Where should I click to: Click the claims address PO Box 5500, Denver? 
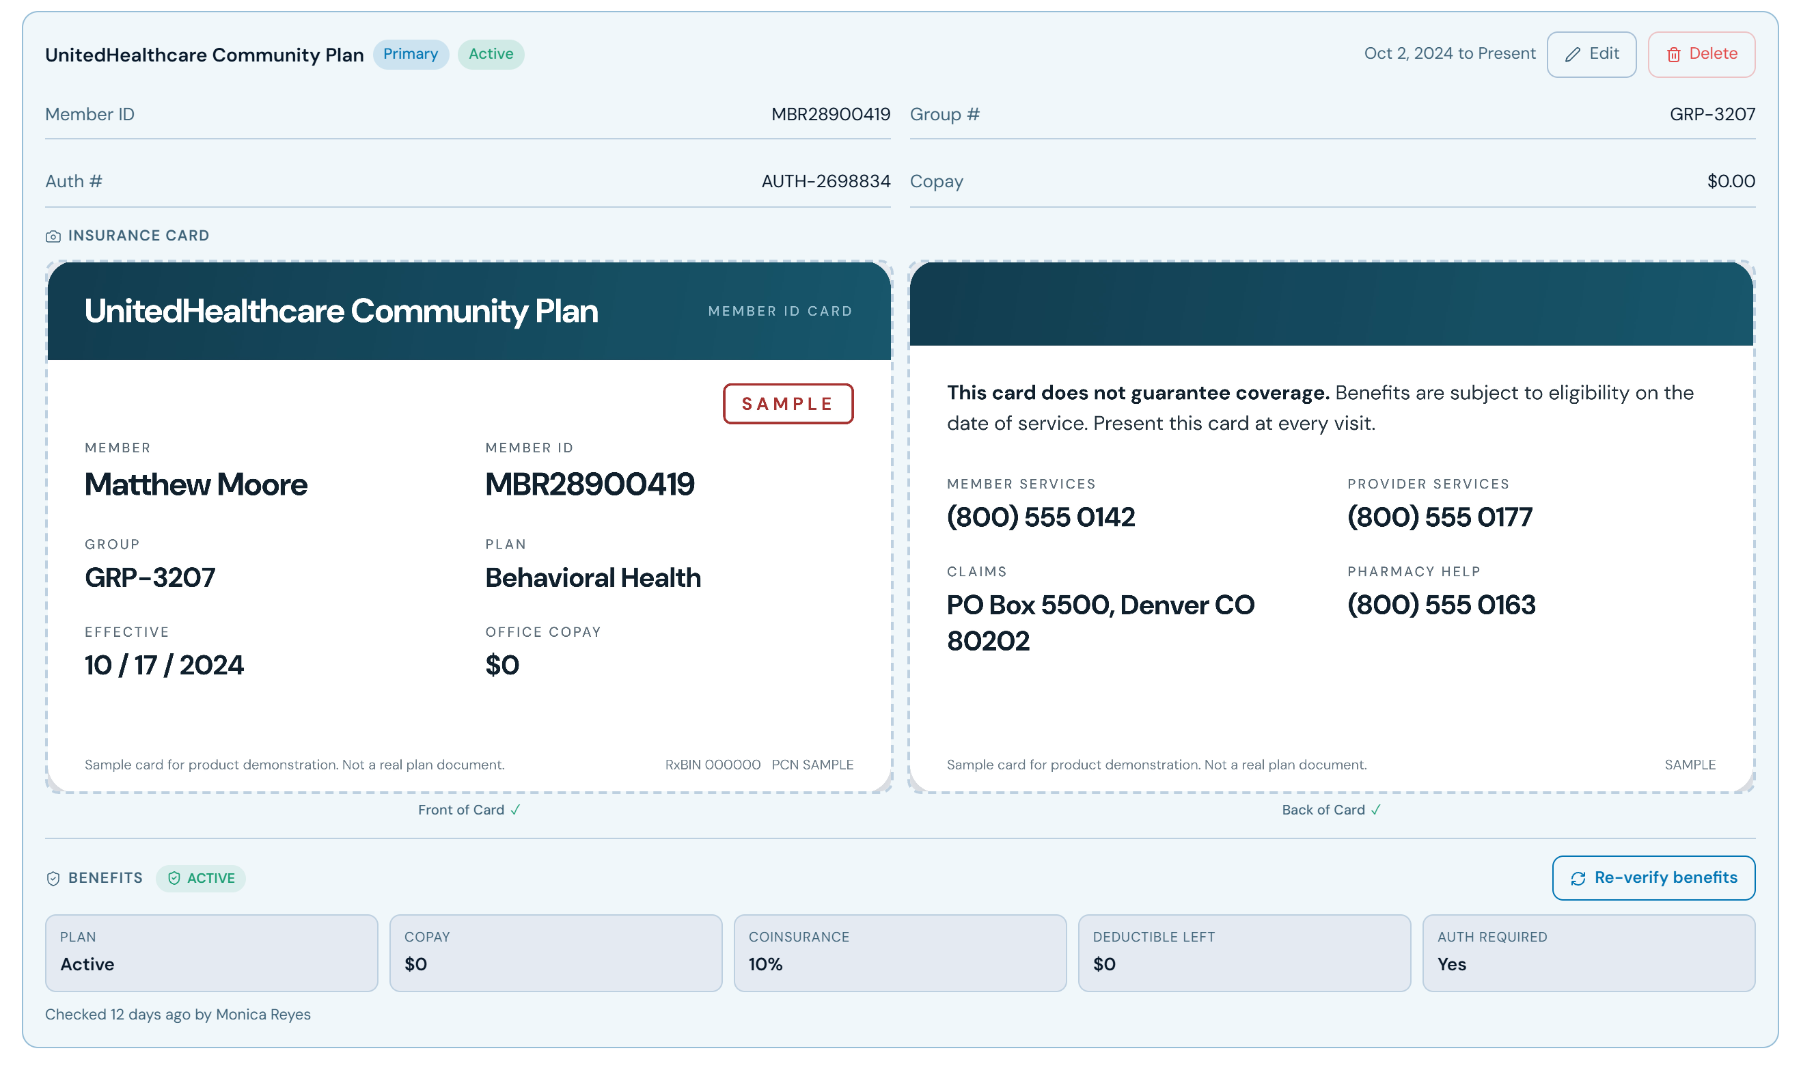(1101, 622)
